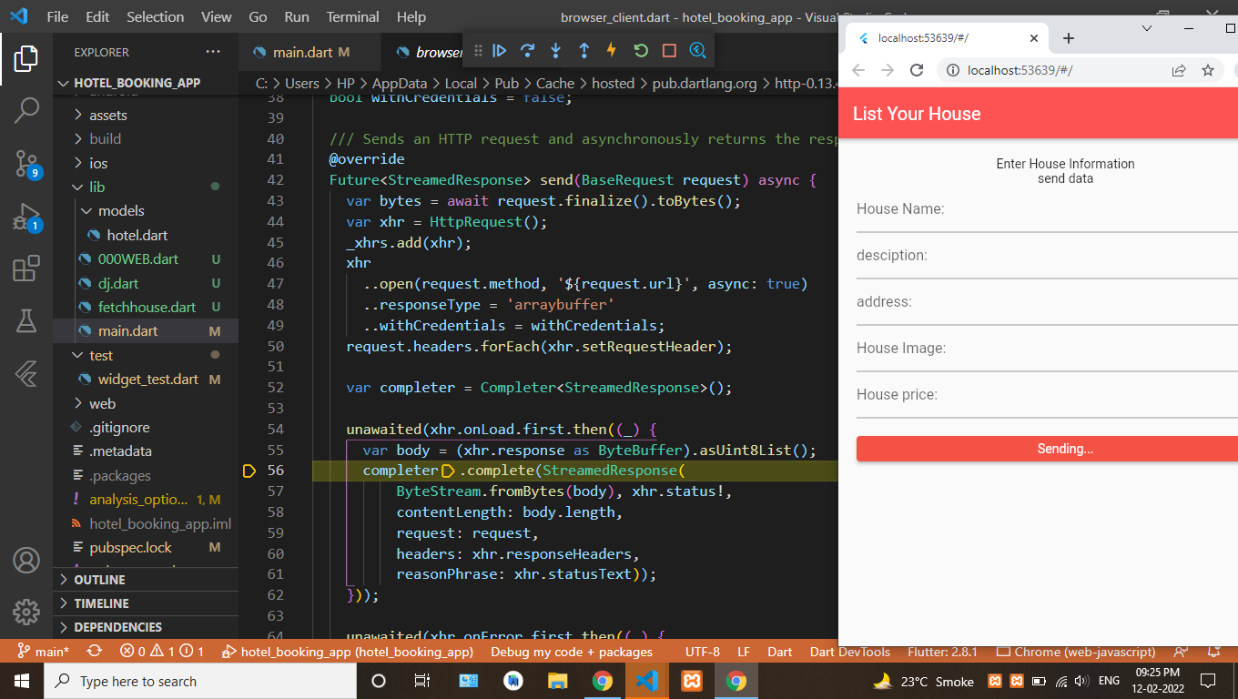
Task: Open pubspec.lock file
Action: coord(130,548)
